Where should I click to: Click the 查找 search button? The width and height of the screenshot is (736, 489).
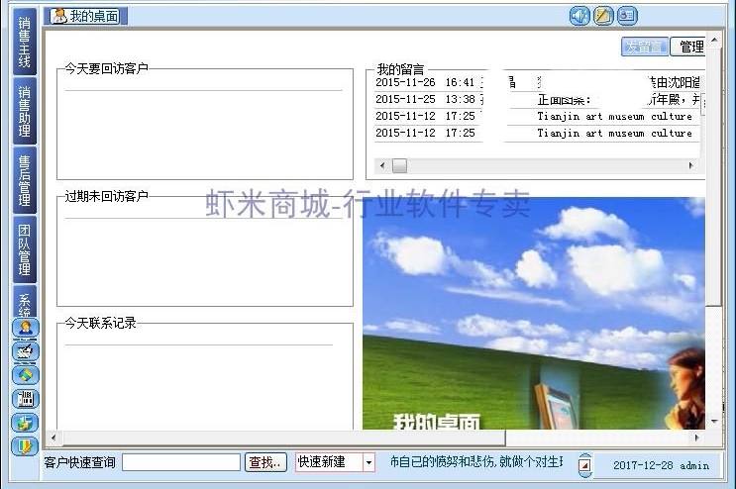coord(265,462)
